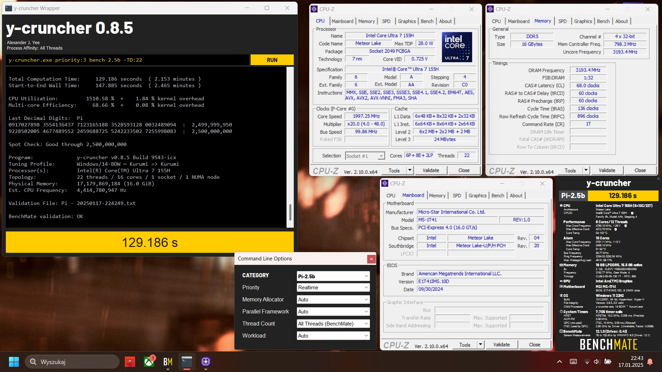Click the y-cruncher Wrapper title bar icon
This screenshot has height=372, width=662.
(9, 8)
